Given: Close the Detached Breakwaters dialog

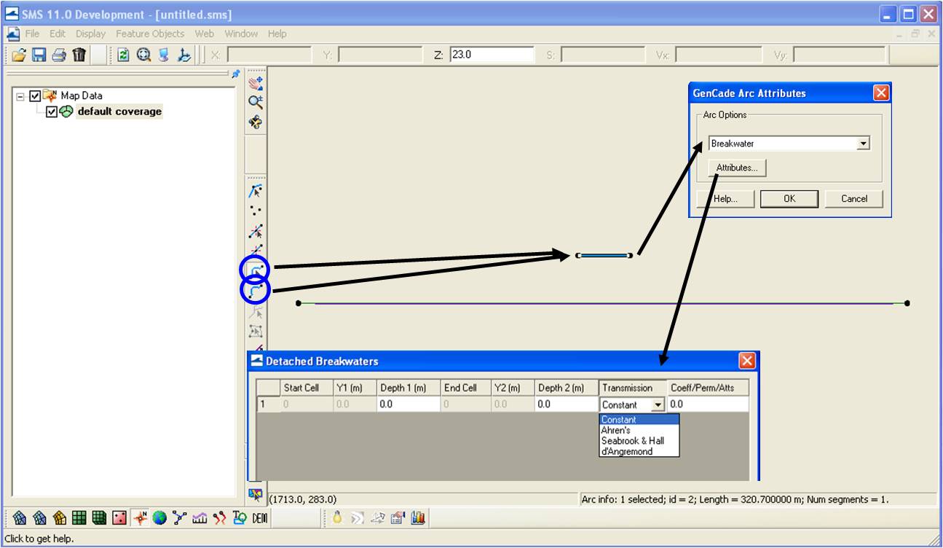Looking at the screenshot, I should coord(747,361).
